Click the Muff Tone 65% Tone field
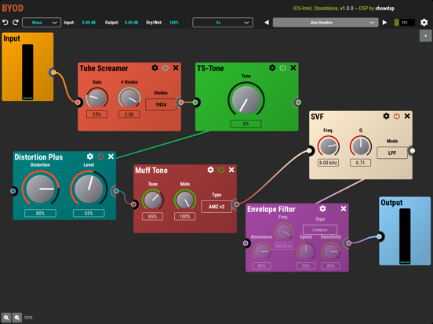433x324 pixels. [152, 216]
